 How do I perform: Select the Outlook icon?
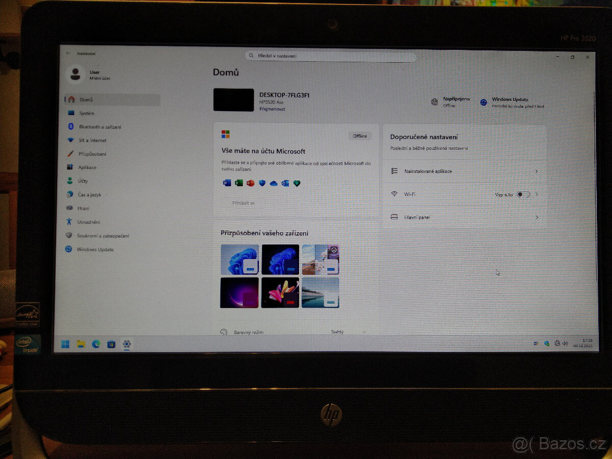(x=286, y=183)
